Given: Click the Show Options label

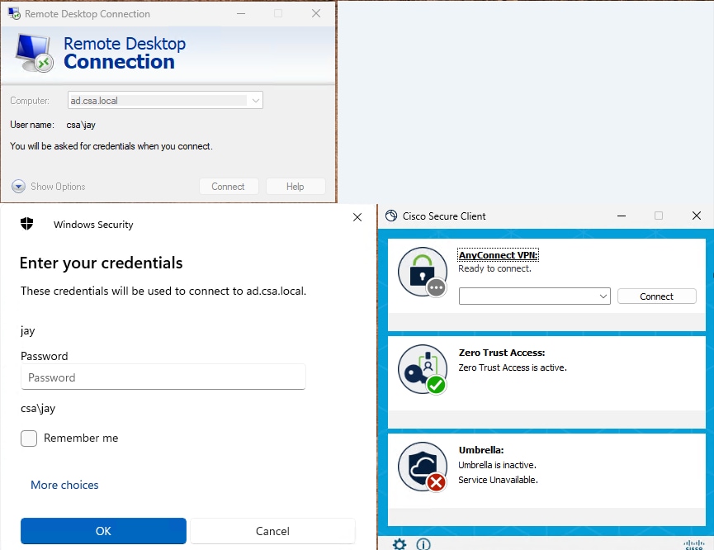Looking at the screenshot, I should pyautogui.click(x=58, y=187).
